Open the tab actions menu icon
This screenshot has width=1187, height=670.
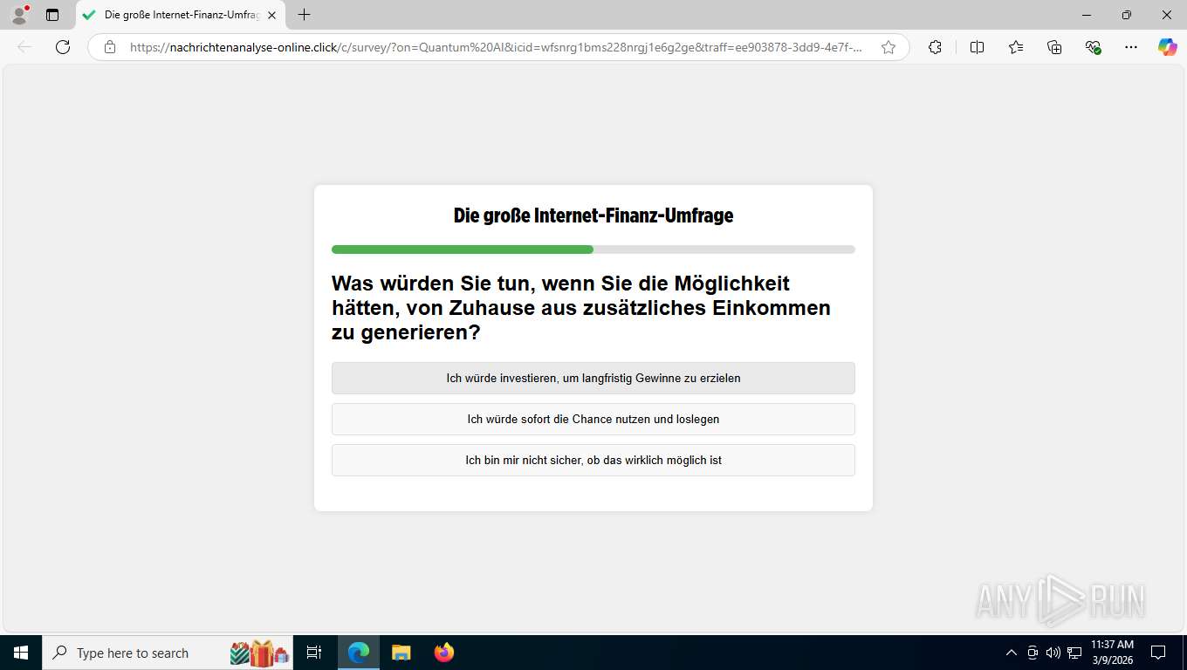pos(52,15)
